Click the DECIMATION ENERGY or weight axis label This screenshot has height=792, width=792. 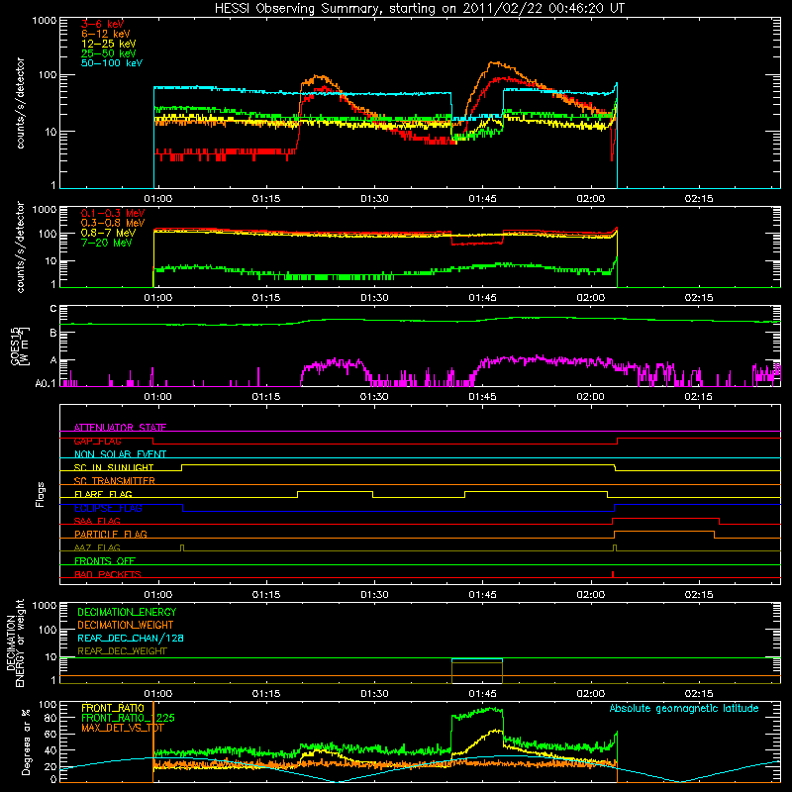(15, 643)
